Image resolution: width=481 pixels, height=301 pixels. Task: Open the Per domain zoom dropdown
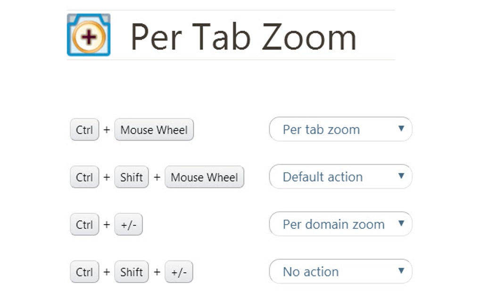(x=340, y=224)
